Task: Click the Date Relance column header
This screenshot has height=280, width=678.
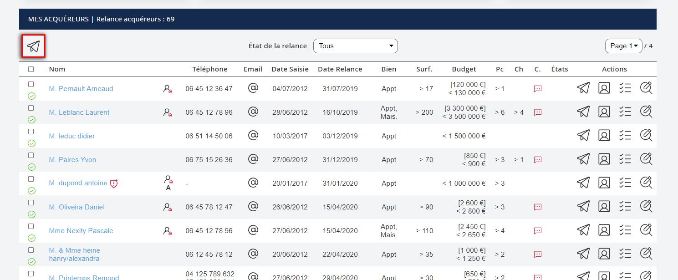Action: (x=340, y=69)
